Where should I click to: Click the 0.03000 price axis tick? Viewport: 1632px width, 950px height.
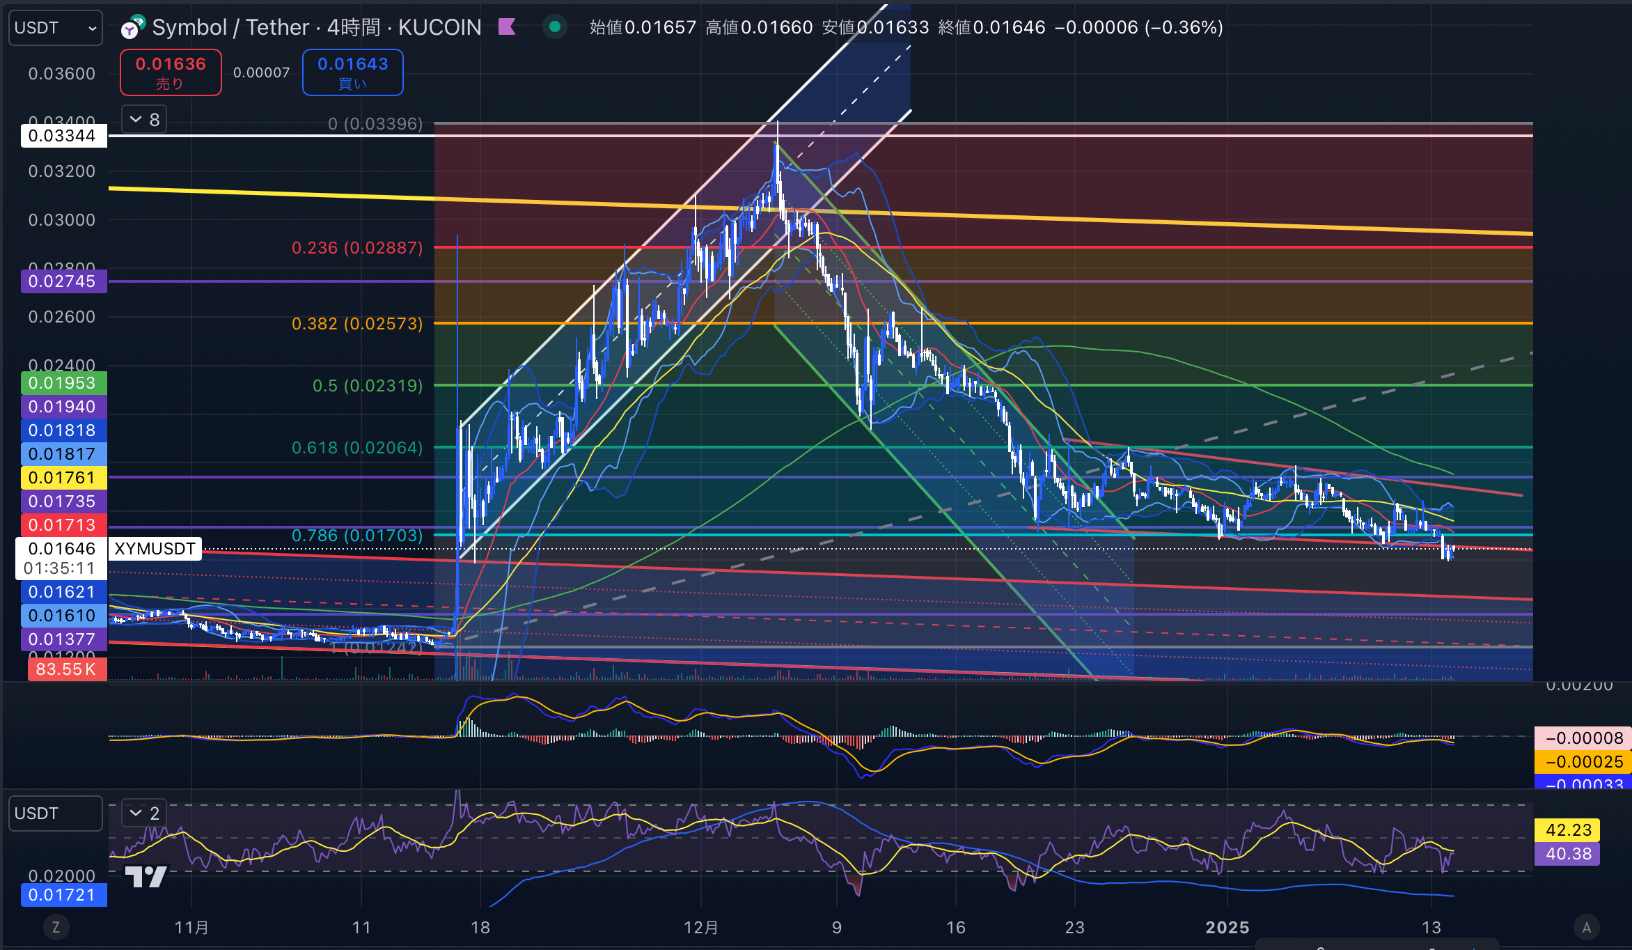coord(62,220)
